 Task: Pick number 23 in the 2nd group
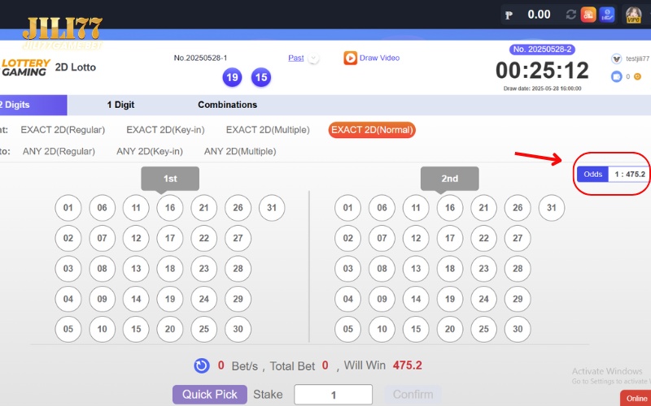pyautogui.click(x=483, y=269)
